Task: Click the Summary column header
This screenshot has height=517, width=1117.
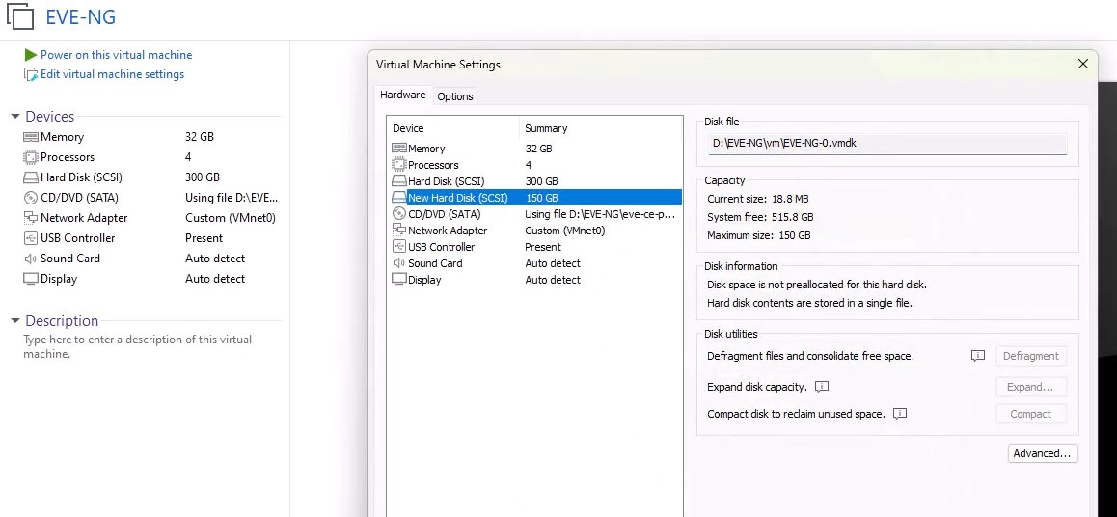Action: pyautogui.click(x=546, y=128)
